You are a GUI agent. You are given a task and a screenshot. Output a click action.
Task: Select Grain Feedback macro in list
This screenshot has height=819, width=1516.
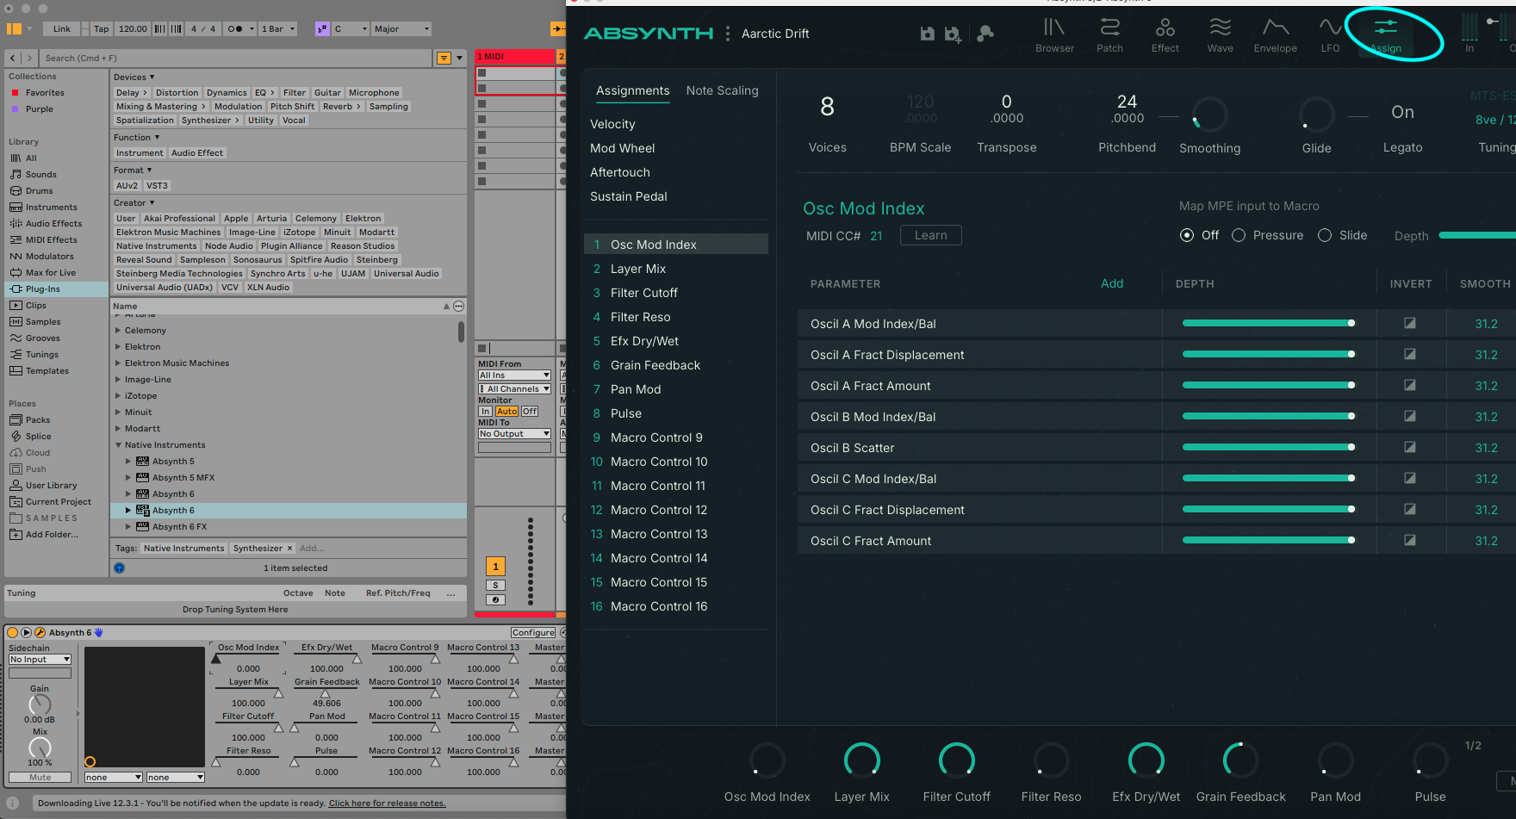tap(676, 365)
